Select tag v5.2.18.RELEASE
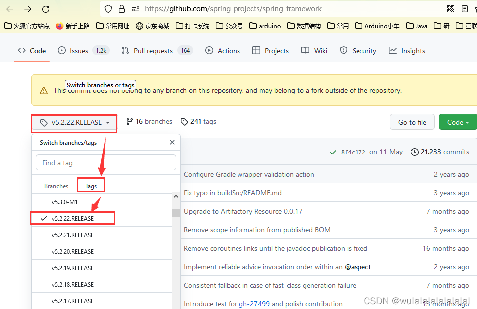The width and height of the screenshot is (477, 309). coord(102,285)
